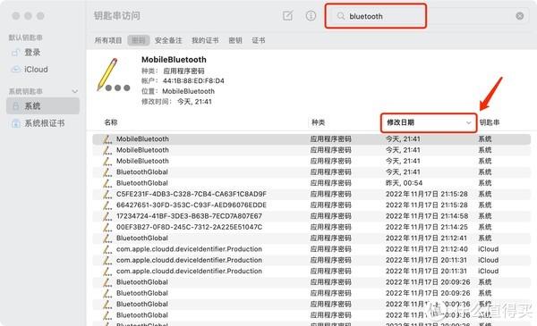Switch to 所有项目 tab
Screen dimensions: 537x326
(108, 40)
